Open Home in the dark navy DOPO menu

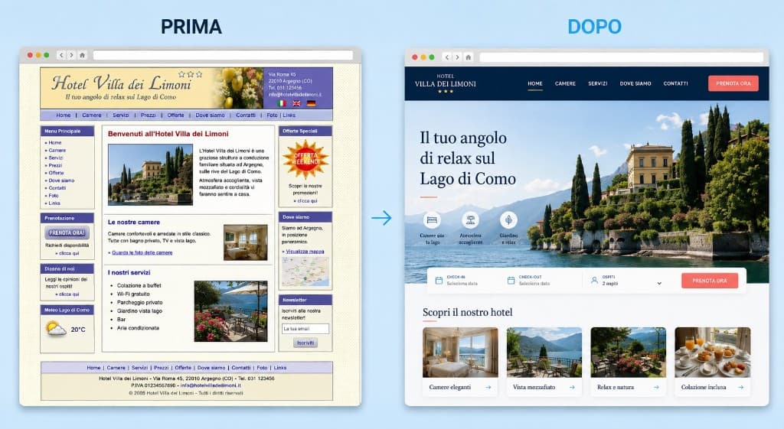click(535, 83)
